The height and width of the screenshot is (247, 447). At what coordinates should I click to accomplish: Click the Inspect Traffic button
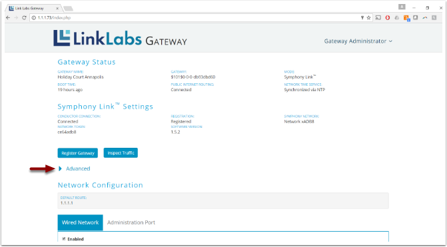(121, 153)
